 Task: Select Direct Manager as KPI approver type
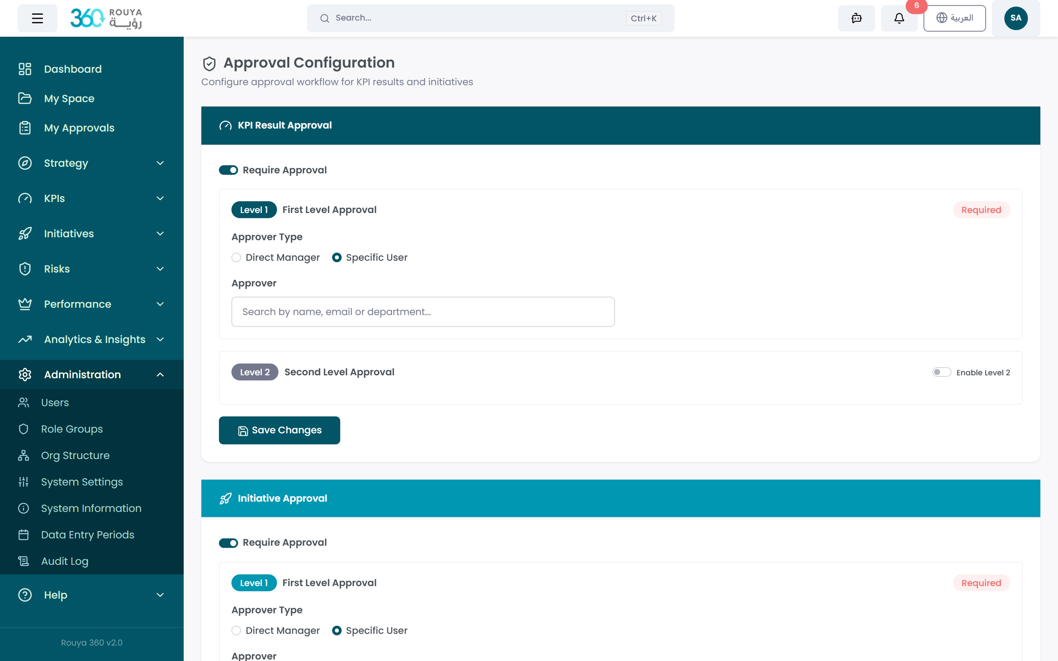pos(236,257)
